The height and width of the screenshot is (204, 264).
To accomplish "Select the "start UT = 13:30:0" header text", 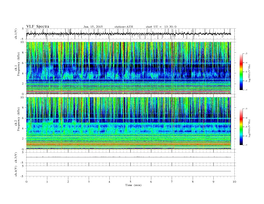I will [x=161, y=27].
